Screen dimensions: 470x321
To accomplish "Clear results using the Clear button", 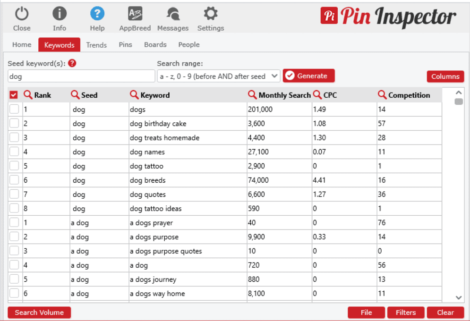I will [445, 313].
